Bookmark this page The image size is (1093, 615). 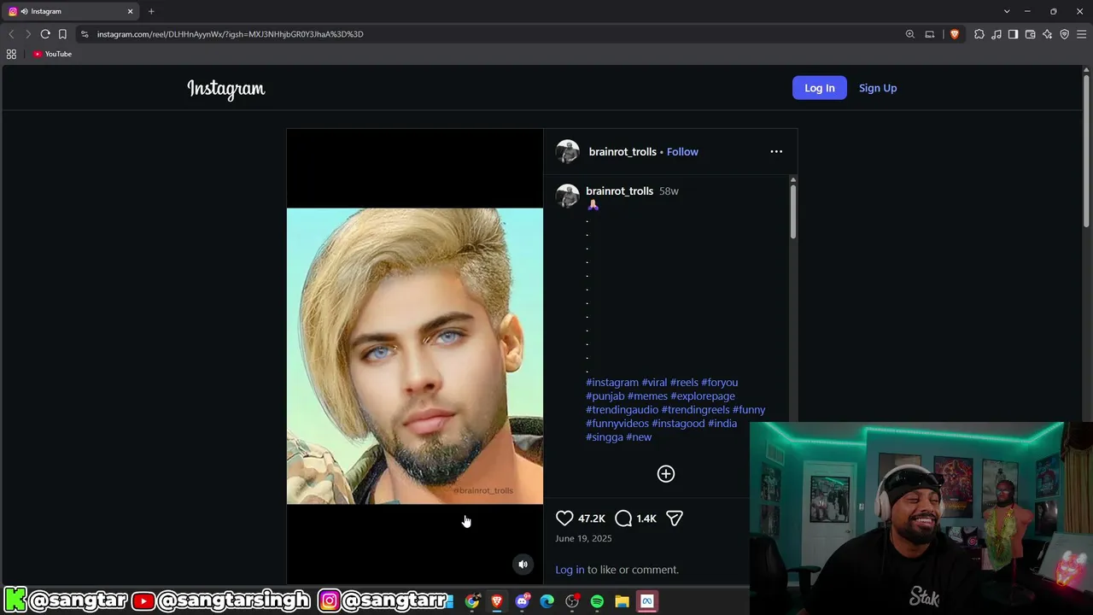point(62,34)
